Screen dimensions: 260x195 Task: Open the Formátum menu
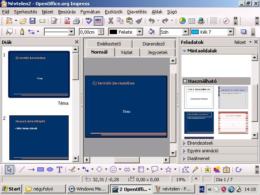pos(90,12)
